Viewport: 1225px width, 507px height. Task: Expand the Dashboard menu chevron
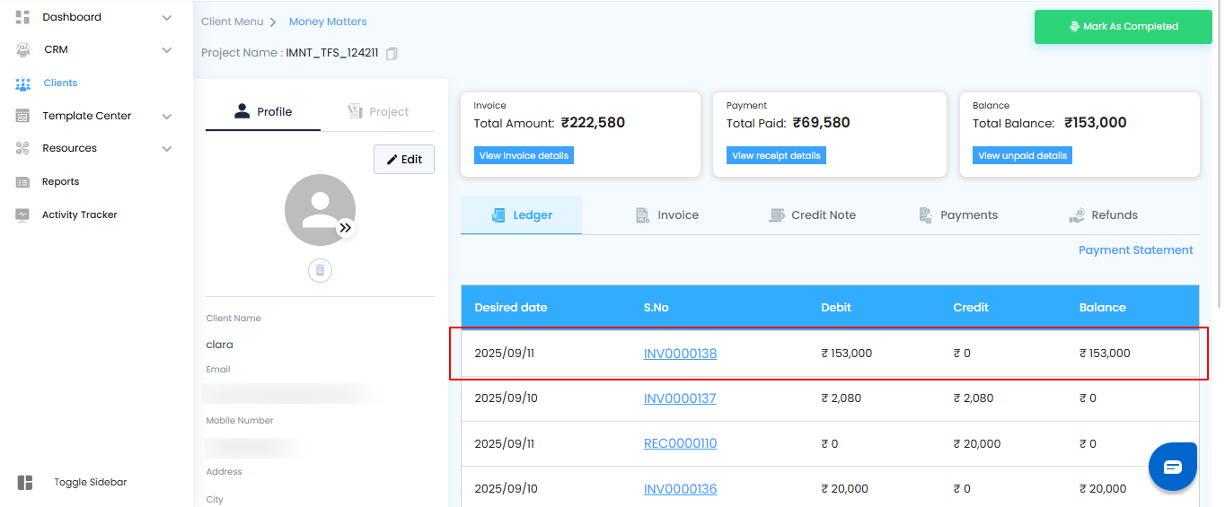point(167,18)
